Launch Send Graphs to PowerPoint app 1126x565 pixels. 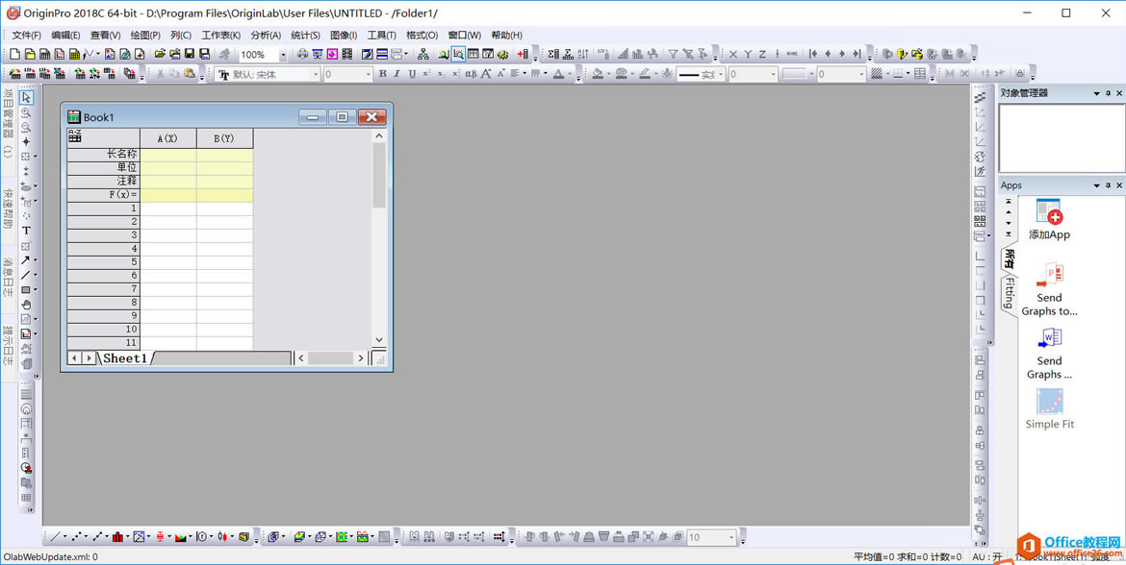tap(1049, 289)
